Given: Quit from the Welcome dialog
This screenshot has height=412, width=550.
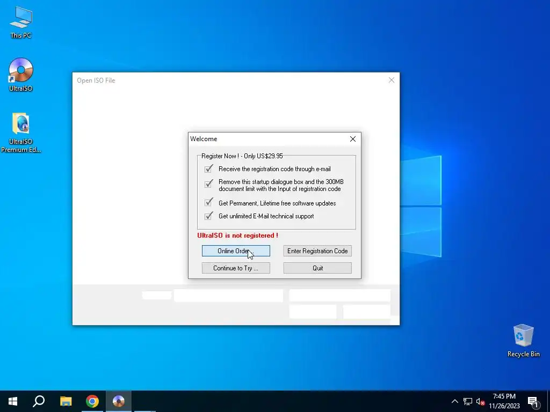Looking at the screenshot, I should click(x=317, y=268).
